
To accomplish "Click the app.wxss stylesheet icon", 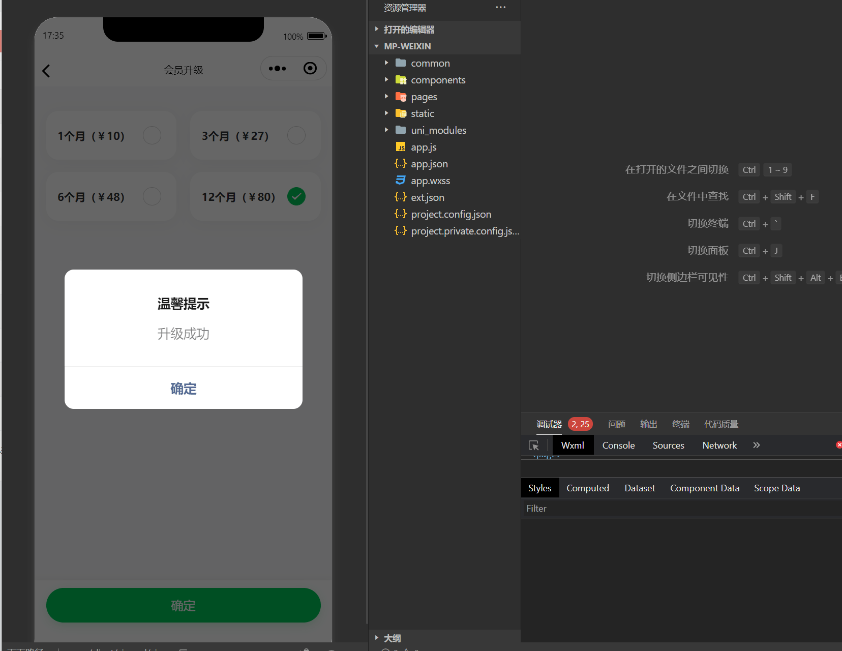I will tap(401, 181).
